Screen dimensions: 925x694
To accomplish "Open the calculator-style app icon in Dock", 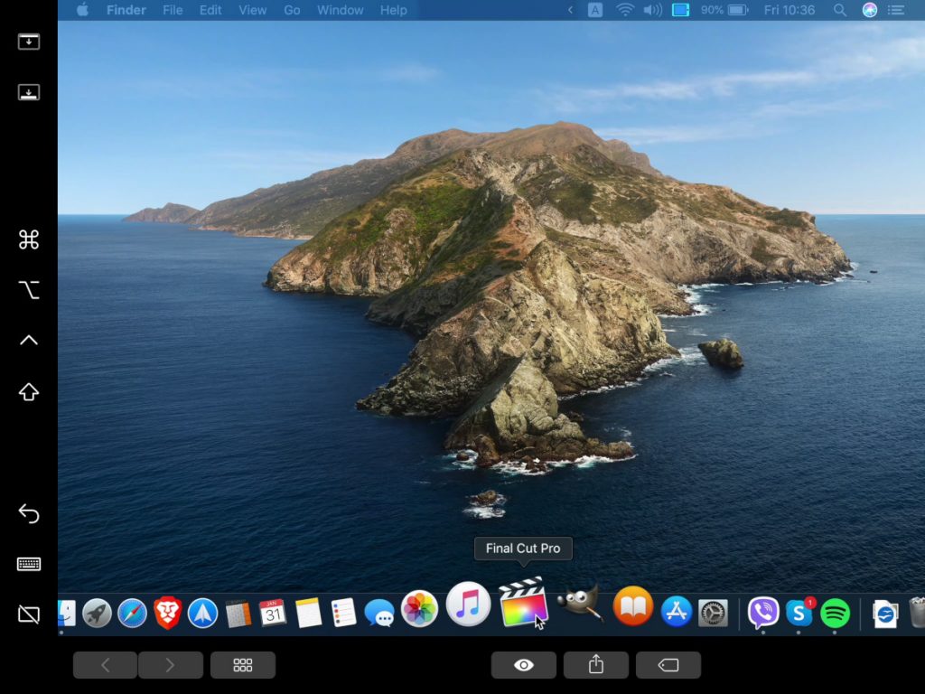I will tap(238, 614).
